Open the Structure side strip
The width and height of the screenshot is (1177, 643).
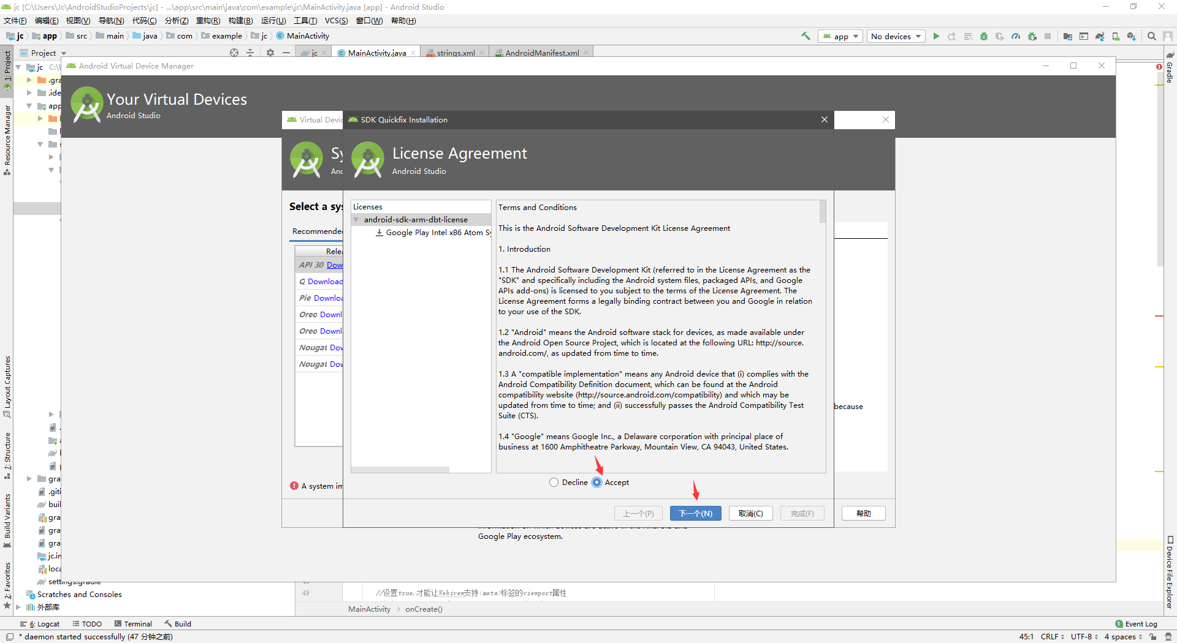7,456
